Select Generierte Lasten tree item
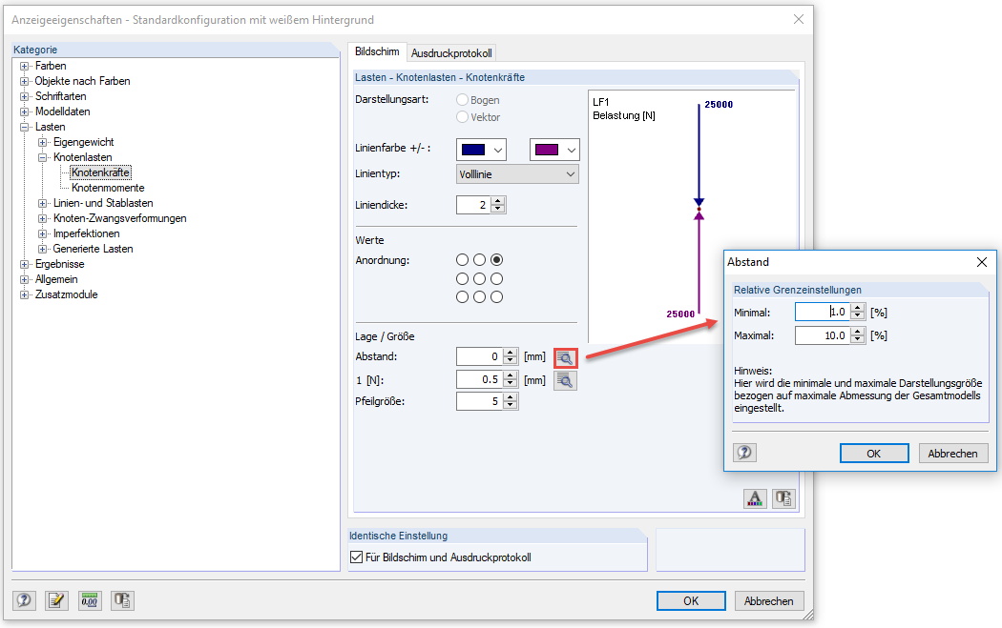The image size is (1002, 628). pos(94,249)
